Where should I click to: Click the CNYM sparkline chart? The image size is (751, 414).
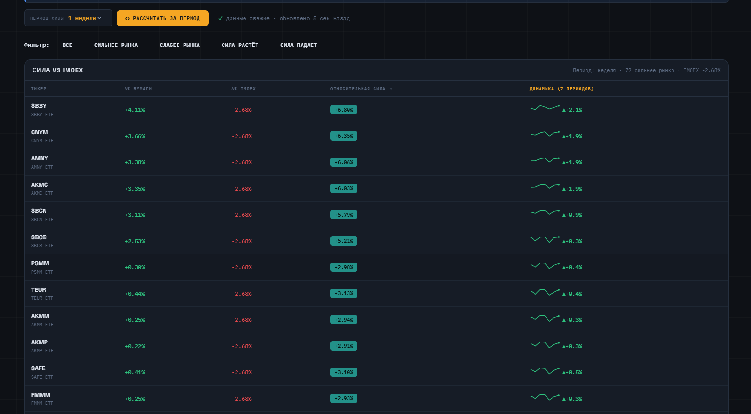click(545, 134)
